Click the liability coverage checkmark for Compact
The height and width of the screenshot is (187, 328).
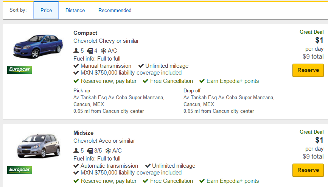[x=76, y=73]
